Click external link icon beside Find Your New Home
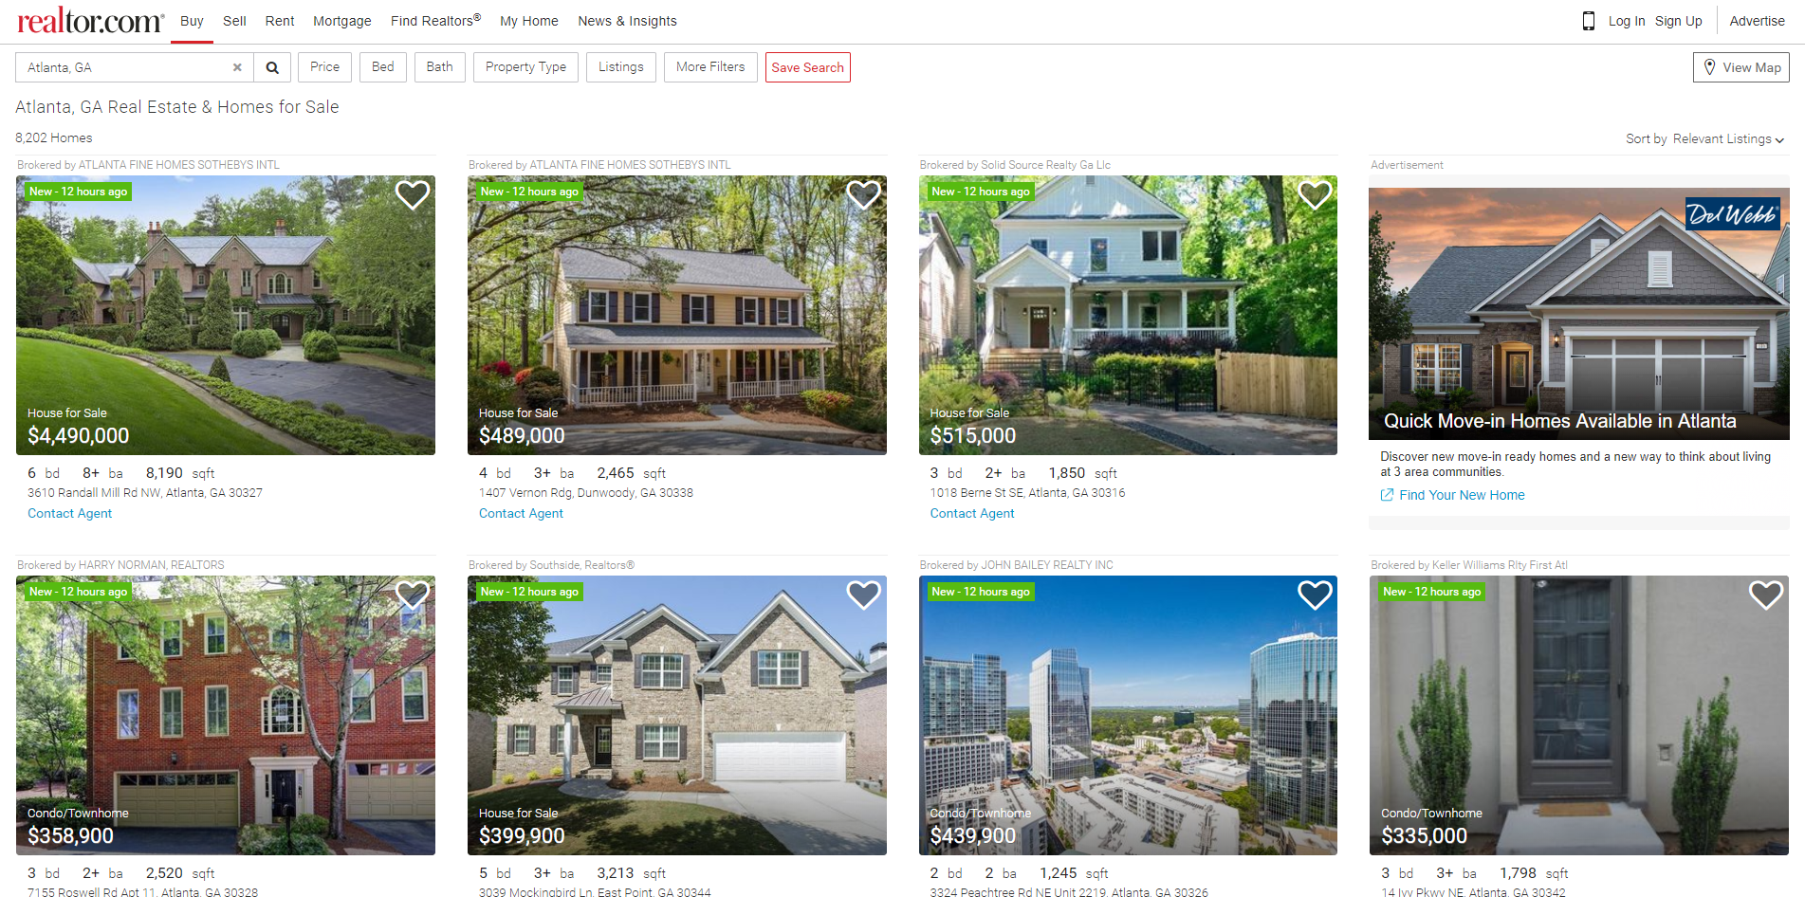The width and height of the screenshot is (1805, 897). tap(1387, 495)
